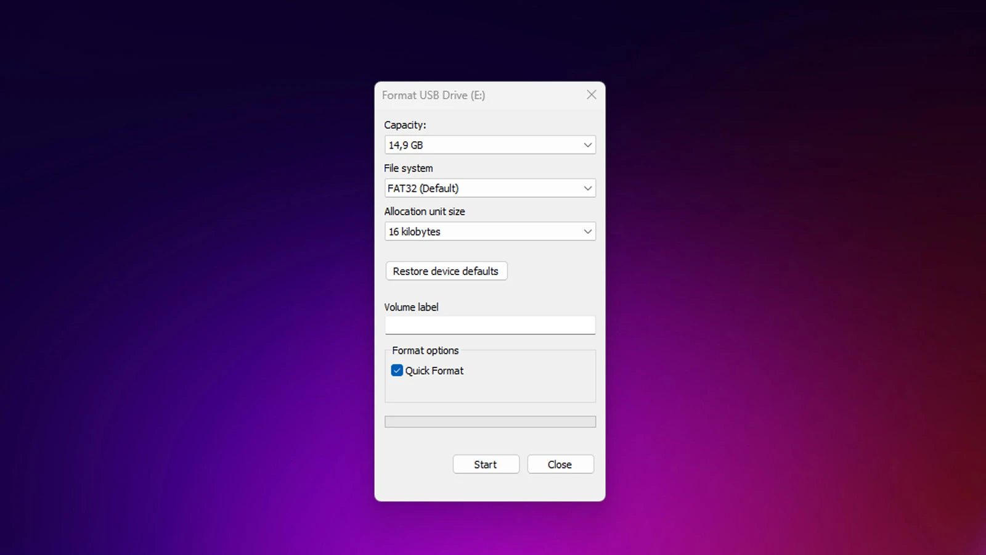This screenshot has width=986, height=555.
Task: Click the Volume label caption text
Action: 411,307
